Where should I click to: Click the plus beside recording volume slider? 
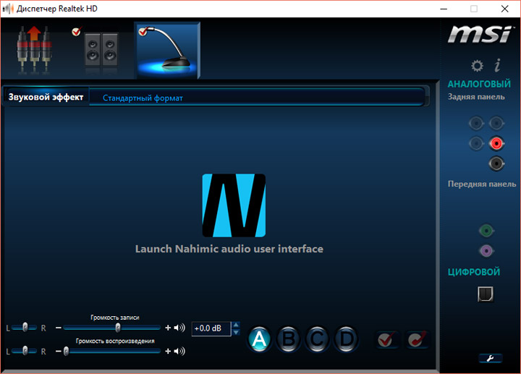click(168, 328)
